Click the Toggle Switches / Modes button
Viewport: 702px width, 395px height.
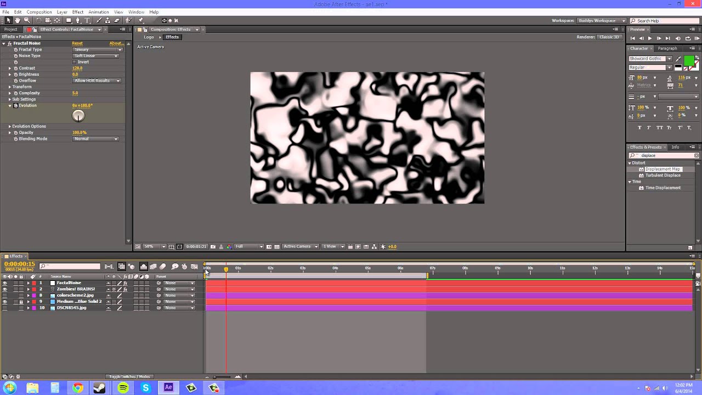coord(129,377)
